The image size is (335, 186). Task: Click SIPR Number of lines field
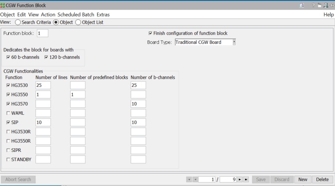pos(43,150)
